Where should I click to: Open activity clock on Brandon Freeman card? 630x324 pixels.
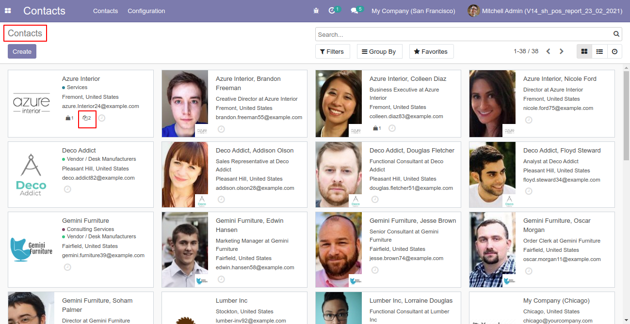221,129
